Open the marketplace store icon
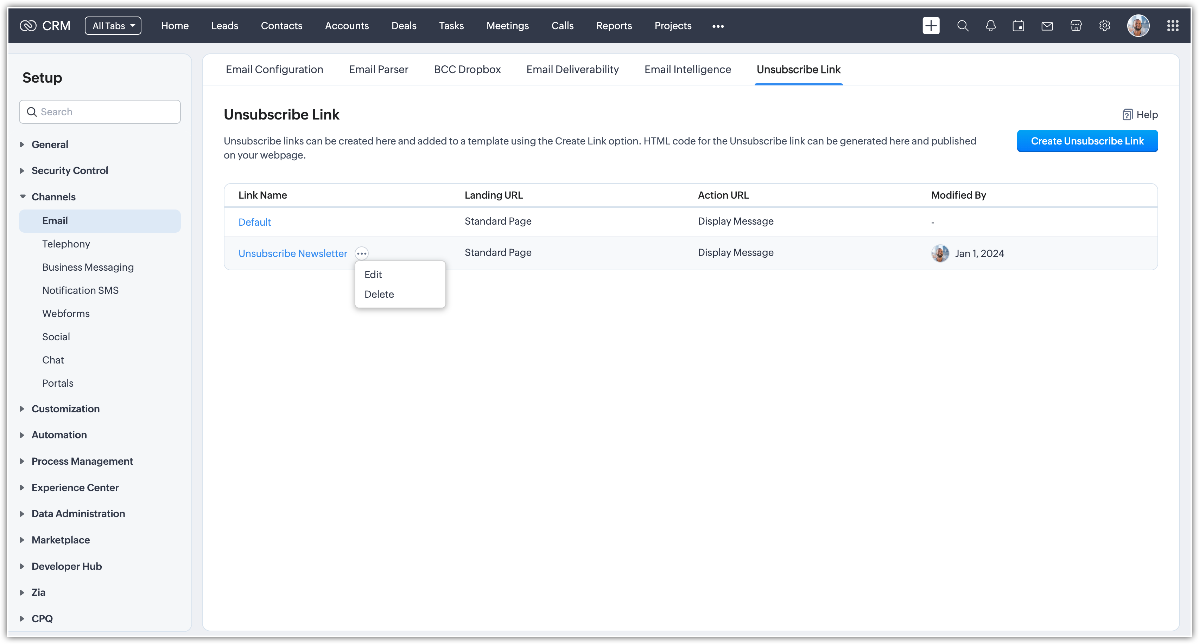The image size is (1199, 644). [x=1076, y=26]
